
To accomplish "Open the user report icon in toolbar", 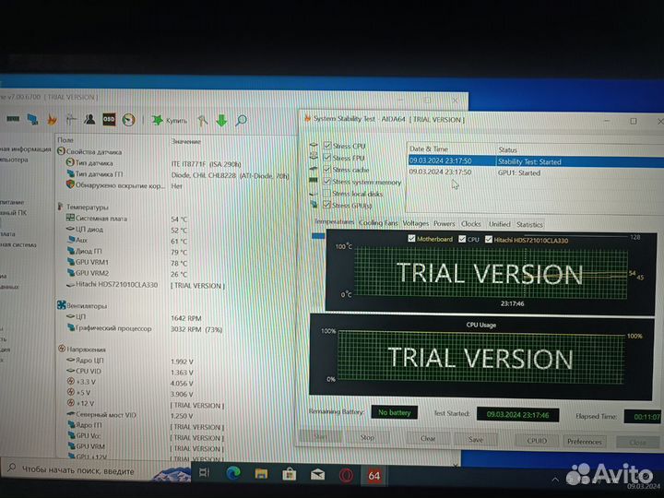I will (x=89, y=119).
